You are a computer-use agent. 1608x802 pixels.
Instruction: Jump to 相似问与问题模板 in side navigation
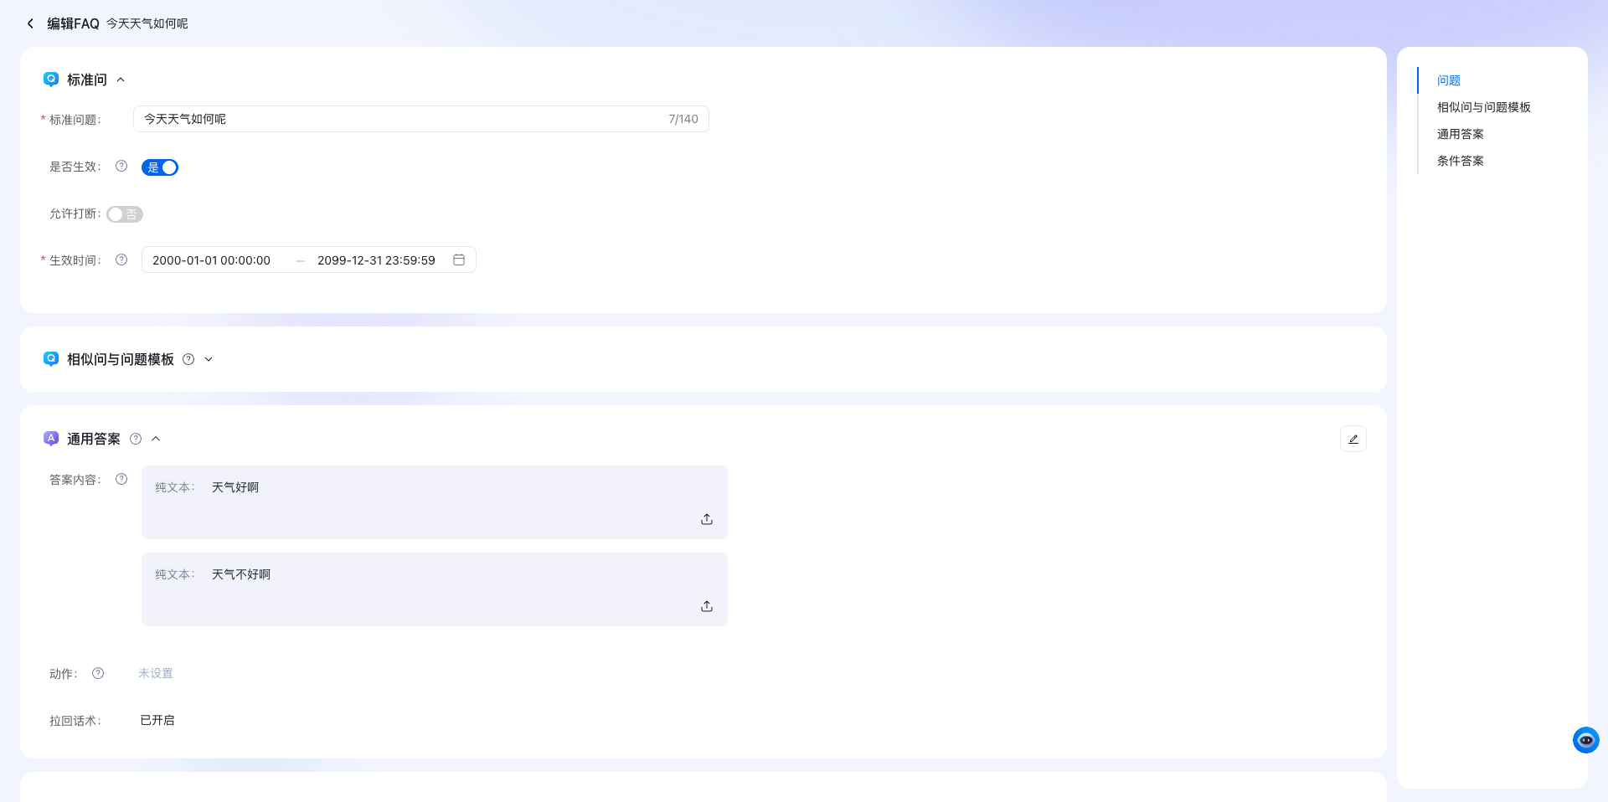coord(1483,107)
